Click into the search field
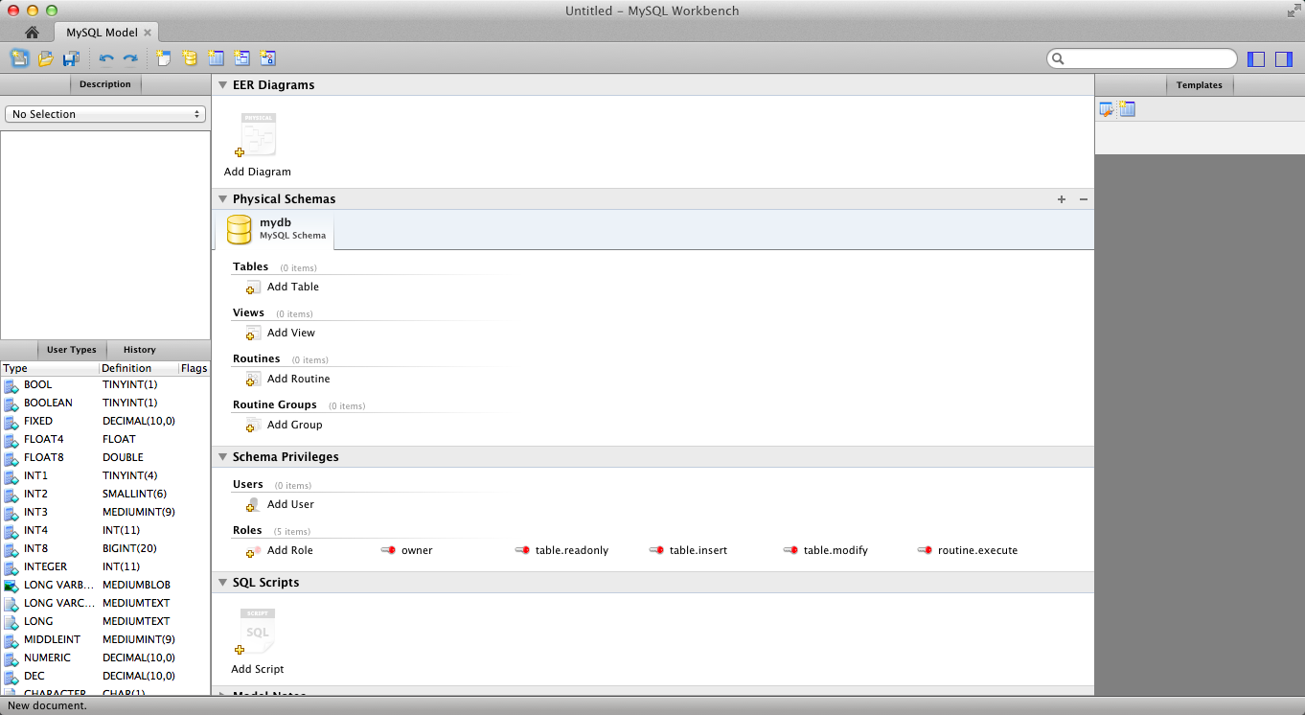Viewport: 1305px width, 715px height. pos(1142,59)
